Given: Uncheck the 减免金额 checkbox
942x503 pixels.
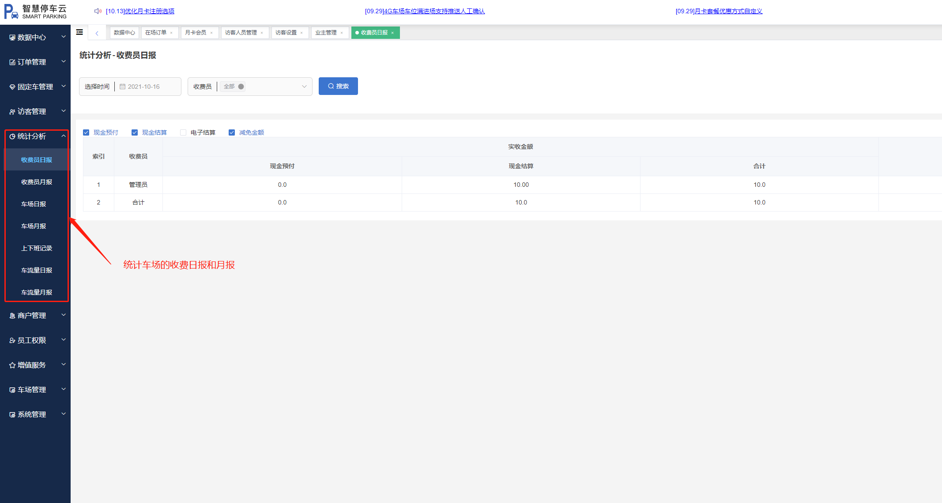Looking at the screenshot, I should point(232,132).
